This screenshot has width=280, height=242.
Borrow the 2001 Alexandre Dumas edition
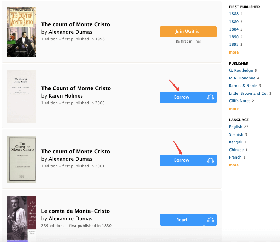point(182,160)
